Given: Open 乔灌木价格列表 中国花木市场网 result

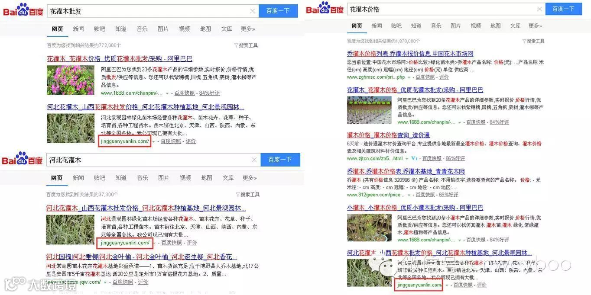Looking at the screenshot, I should pyautogui.click(x=410, y=54).
